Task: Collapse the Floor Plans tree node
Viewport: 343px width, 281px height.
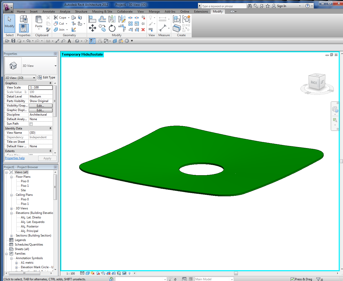Action: [11, 177]
